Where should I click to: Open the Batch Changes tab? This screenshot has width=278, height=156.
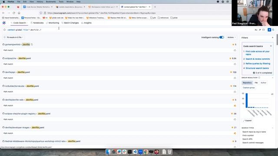tap(70, 23)
